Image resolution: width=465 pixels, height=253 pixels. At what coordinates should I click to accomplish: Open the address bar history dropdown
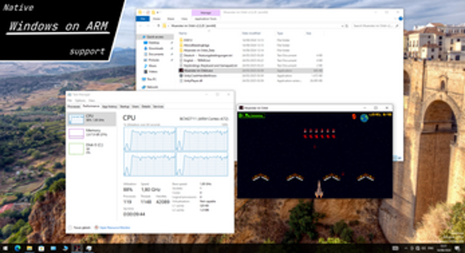[342, 26]
